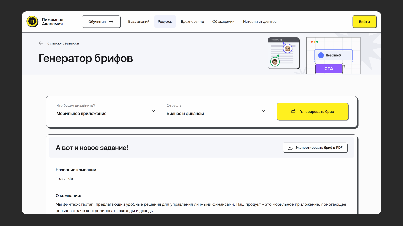Viewport: 403px width, 226px height.
Task: Click the download icon in Экспортировать бриф в PDF
Action: point(290,148)
